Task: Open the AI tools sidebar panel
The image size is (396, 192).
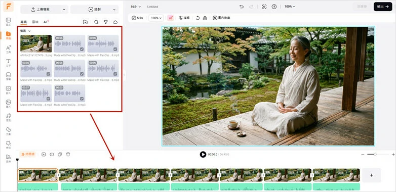Action: click(8, 49)
